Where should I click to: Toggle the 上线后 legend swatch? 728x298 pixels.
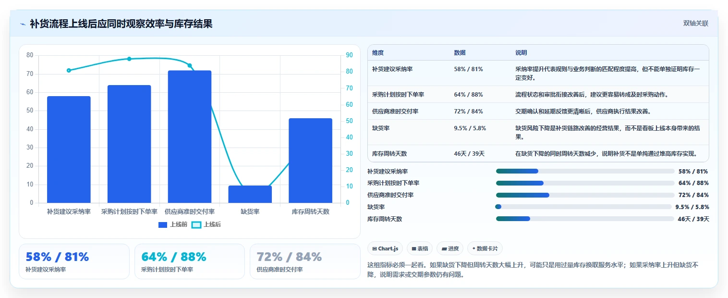coord(196,224)
